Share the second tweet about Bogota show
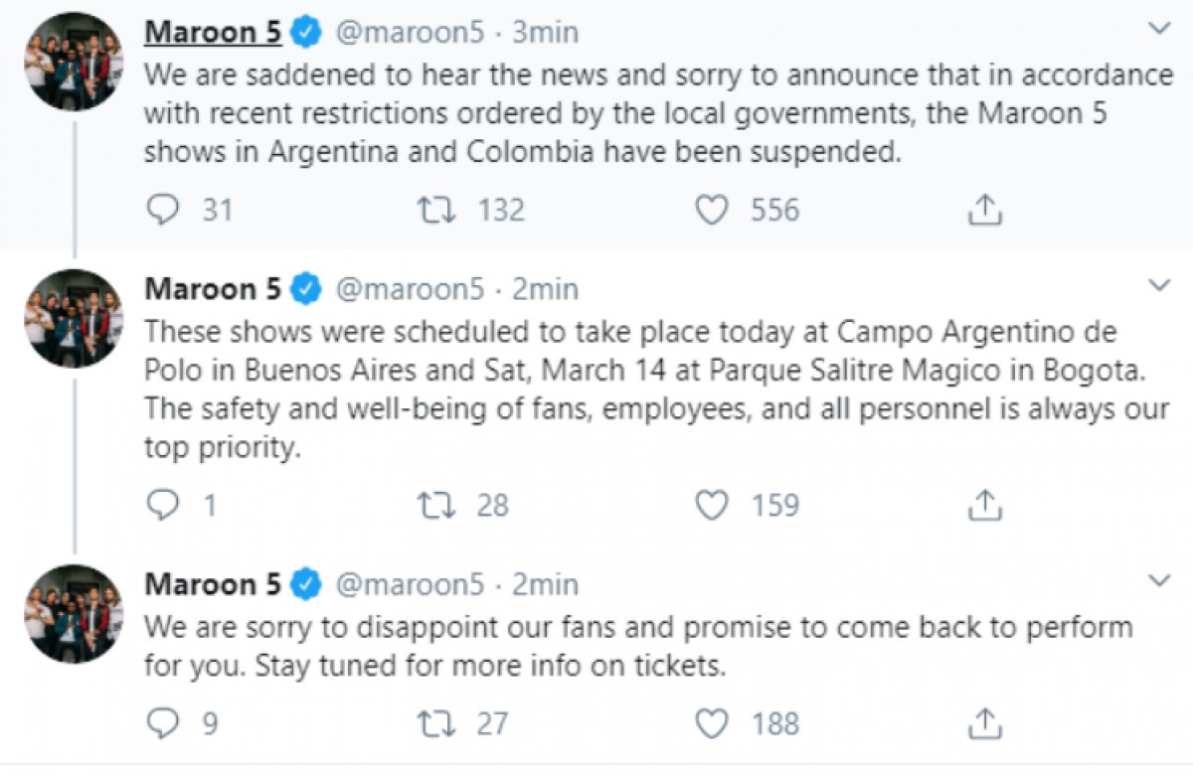1193x777 pixels. coord(983,506)
